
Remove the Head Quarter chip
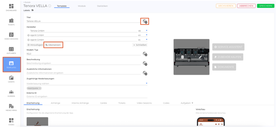click(40, 88)
